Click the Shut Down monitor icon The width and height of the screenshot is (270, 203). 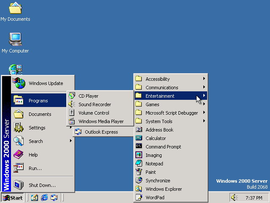[19, 185]
